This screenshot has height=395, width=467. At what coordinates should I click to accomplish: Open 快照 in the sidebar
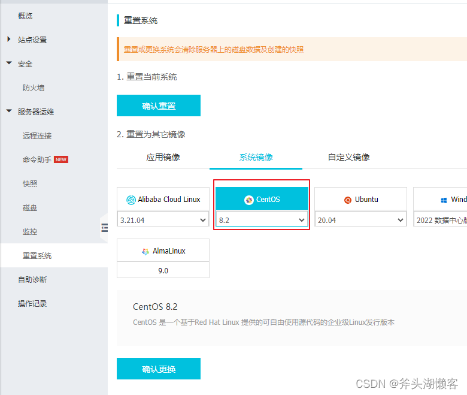[x=30, y=183]
